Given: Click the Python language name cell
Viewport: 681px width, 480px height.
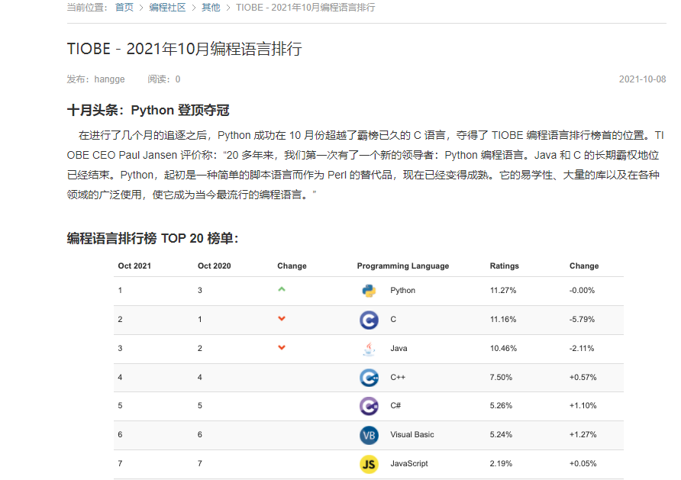Looking at the screenshot, I should 402,290.
